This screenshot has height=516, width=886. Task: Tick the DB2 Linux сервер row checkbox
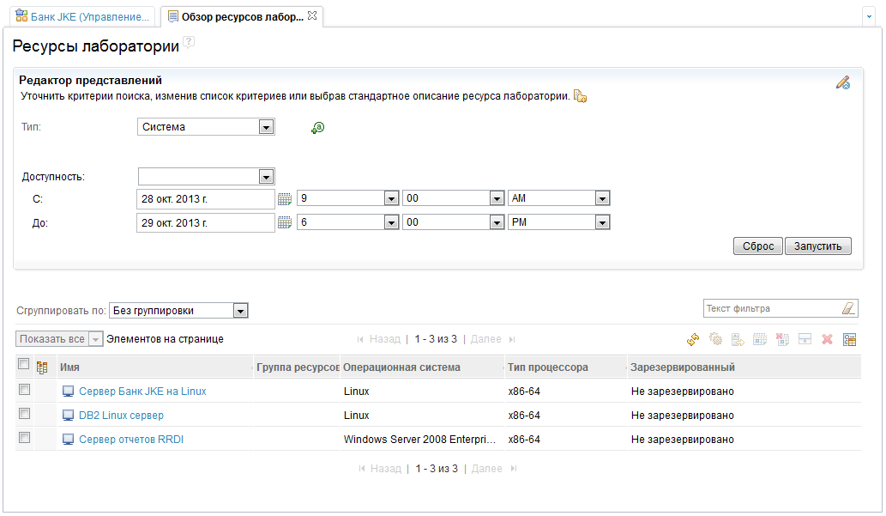pos(24,415)
